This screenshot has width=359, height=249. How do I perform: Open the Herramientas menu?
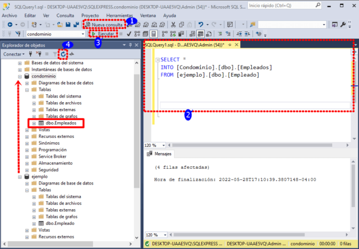[x=119, y=16]
